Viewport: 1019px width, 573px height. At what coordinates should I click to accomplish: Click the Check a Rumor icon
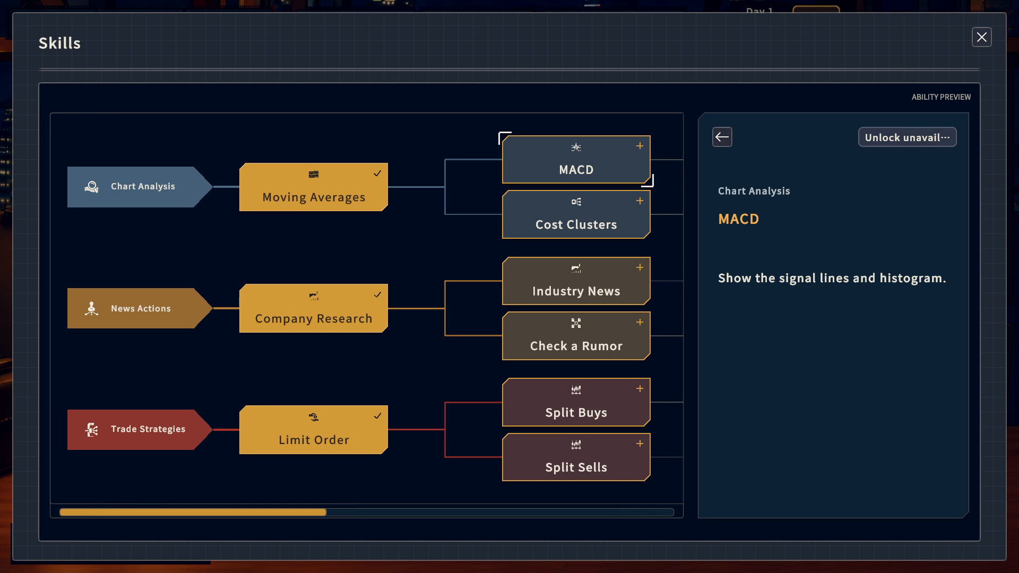(576, 323)
